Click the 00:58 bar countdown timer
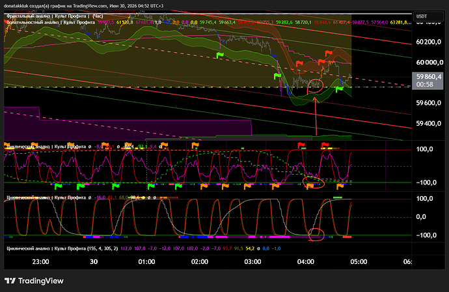This screenshot has width=449, height=292. coord(425,85)
